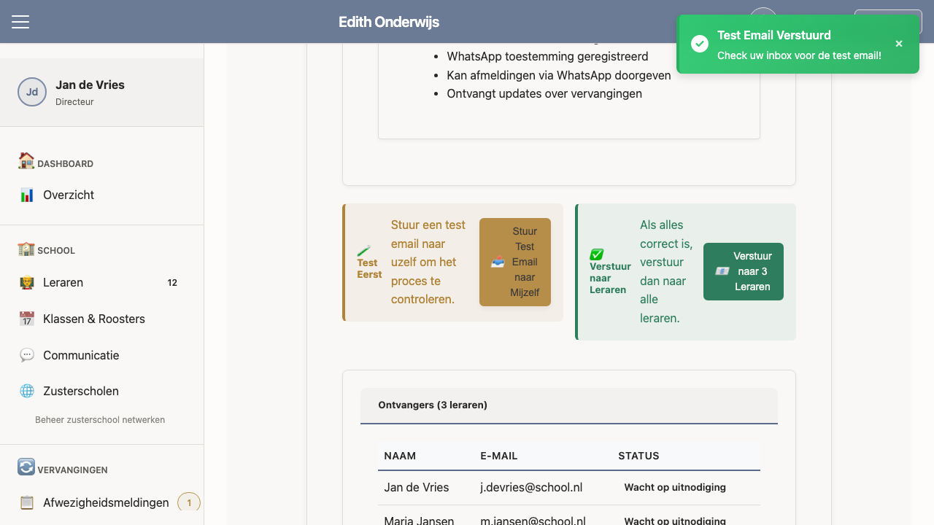Click the Afwezigheidsmeldingen clipboard icon

[27, 502]
